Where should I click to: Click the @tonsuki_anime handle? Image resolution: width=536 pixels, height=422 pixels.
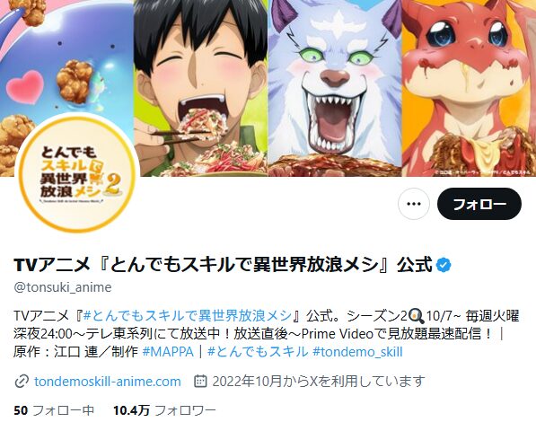click(63, 287)
